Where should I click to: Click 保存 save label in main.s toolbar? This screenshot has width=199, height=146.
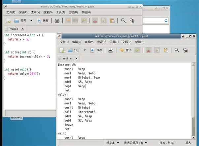pyautogui.click(x=99, y=50)
